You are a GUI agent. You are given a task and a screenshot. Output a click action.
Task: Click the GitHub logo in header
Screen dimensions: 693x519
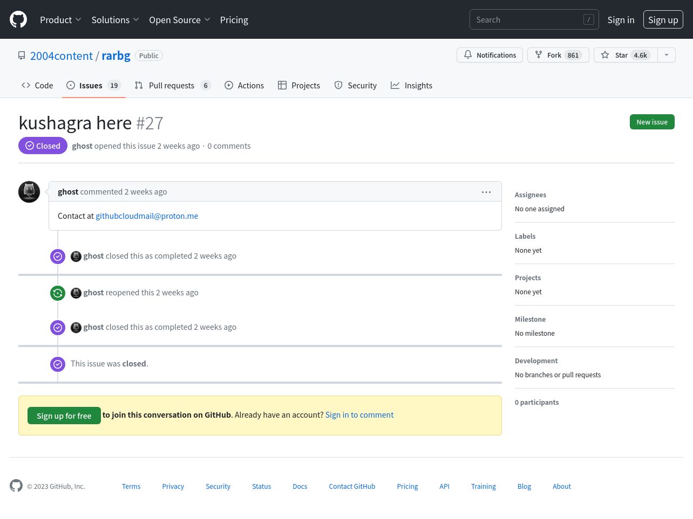18,19
